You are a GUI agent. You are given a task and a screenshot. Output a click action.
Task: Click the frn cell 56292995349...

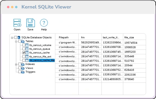pyautogui.click(x=91, y=43)
